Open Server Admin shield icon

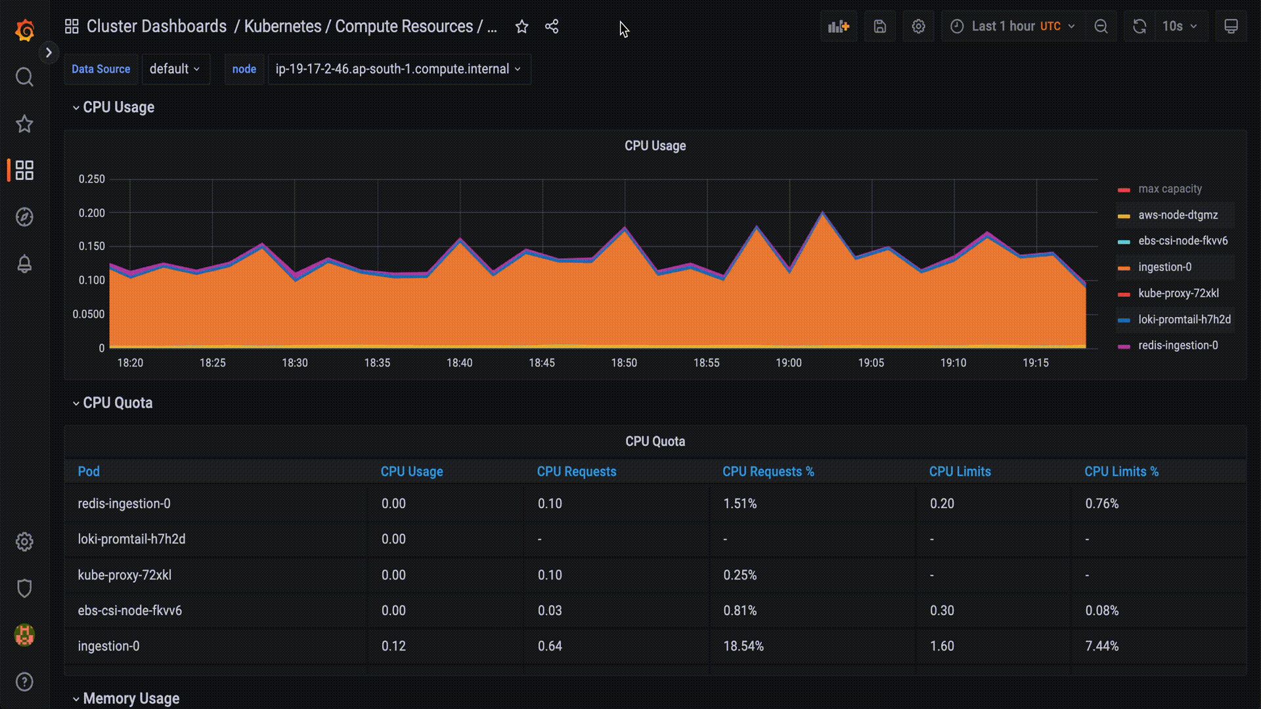point(24,588)
